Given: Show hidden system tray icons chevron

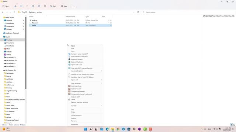Looking at the screenshot, I should point(202,129).
